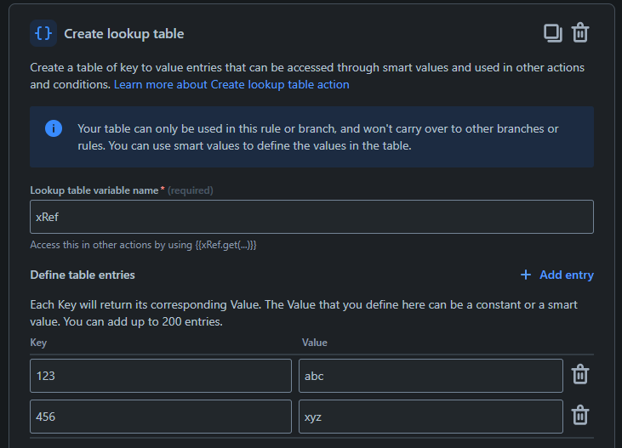Click the Value field containing abc

coord(431,376)
